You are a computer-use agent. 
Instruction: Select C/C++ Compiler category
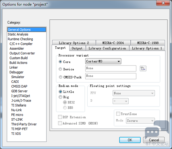21,44
